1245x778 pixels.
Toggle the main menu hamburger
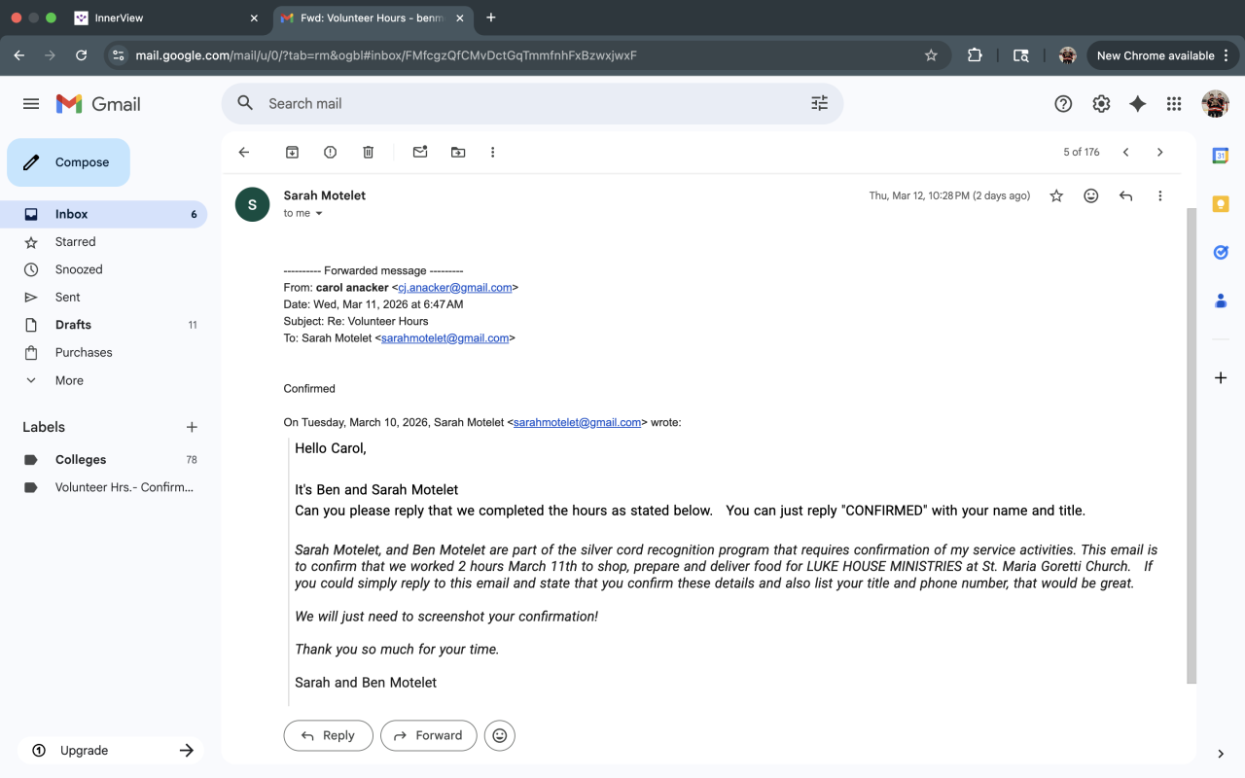coord(31,104)
